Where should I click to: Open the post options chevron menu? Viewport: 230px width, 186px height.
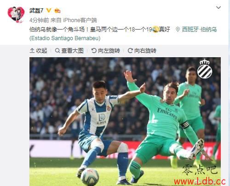(218, 7)
